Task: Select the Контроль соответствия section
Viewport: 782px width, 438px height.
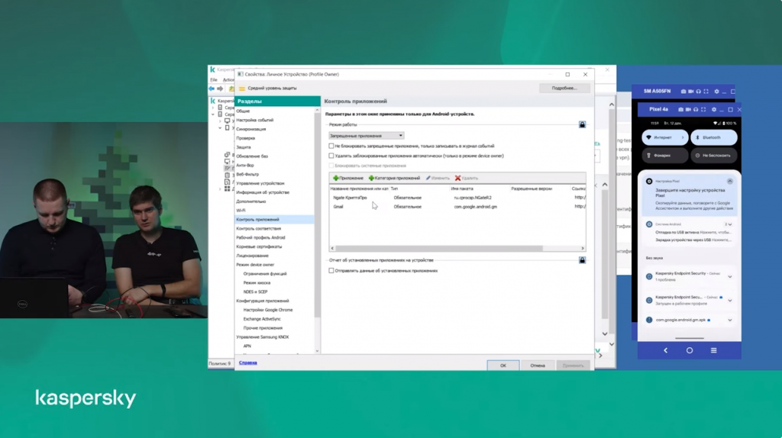Action: [x=258, y=229]
